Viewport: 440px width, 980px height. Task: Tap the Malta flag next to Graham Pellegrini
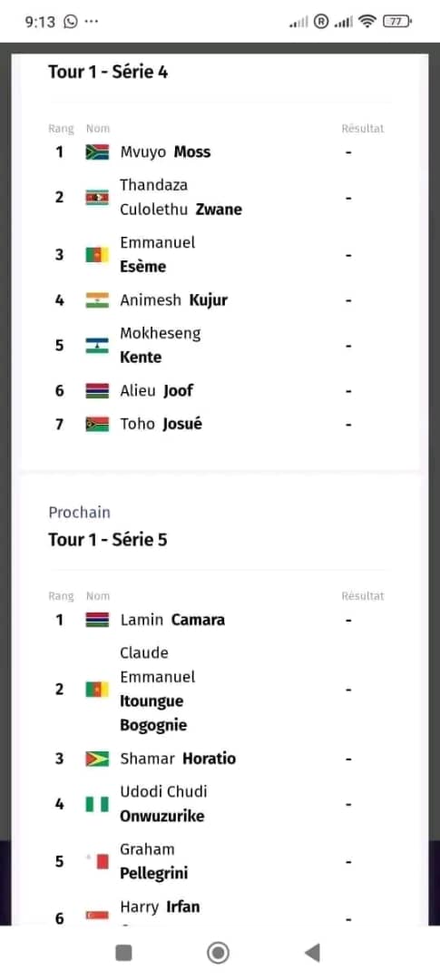pos(97,862)
